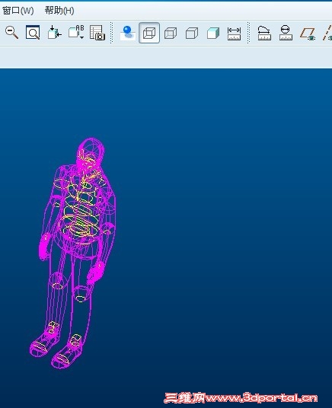
Task: Toggle datum plane display icon
Action: click(x=308, y=33)
